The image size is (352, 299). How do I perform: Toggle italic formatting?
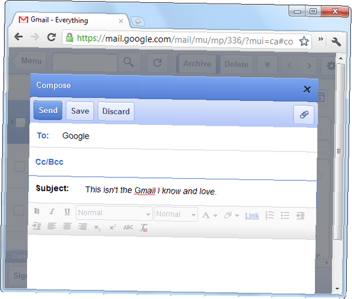click(x=52, y=212)
